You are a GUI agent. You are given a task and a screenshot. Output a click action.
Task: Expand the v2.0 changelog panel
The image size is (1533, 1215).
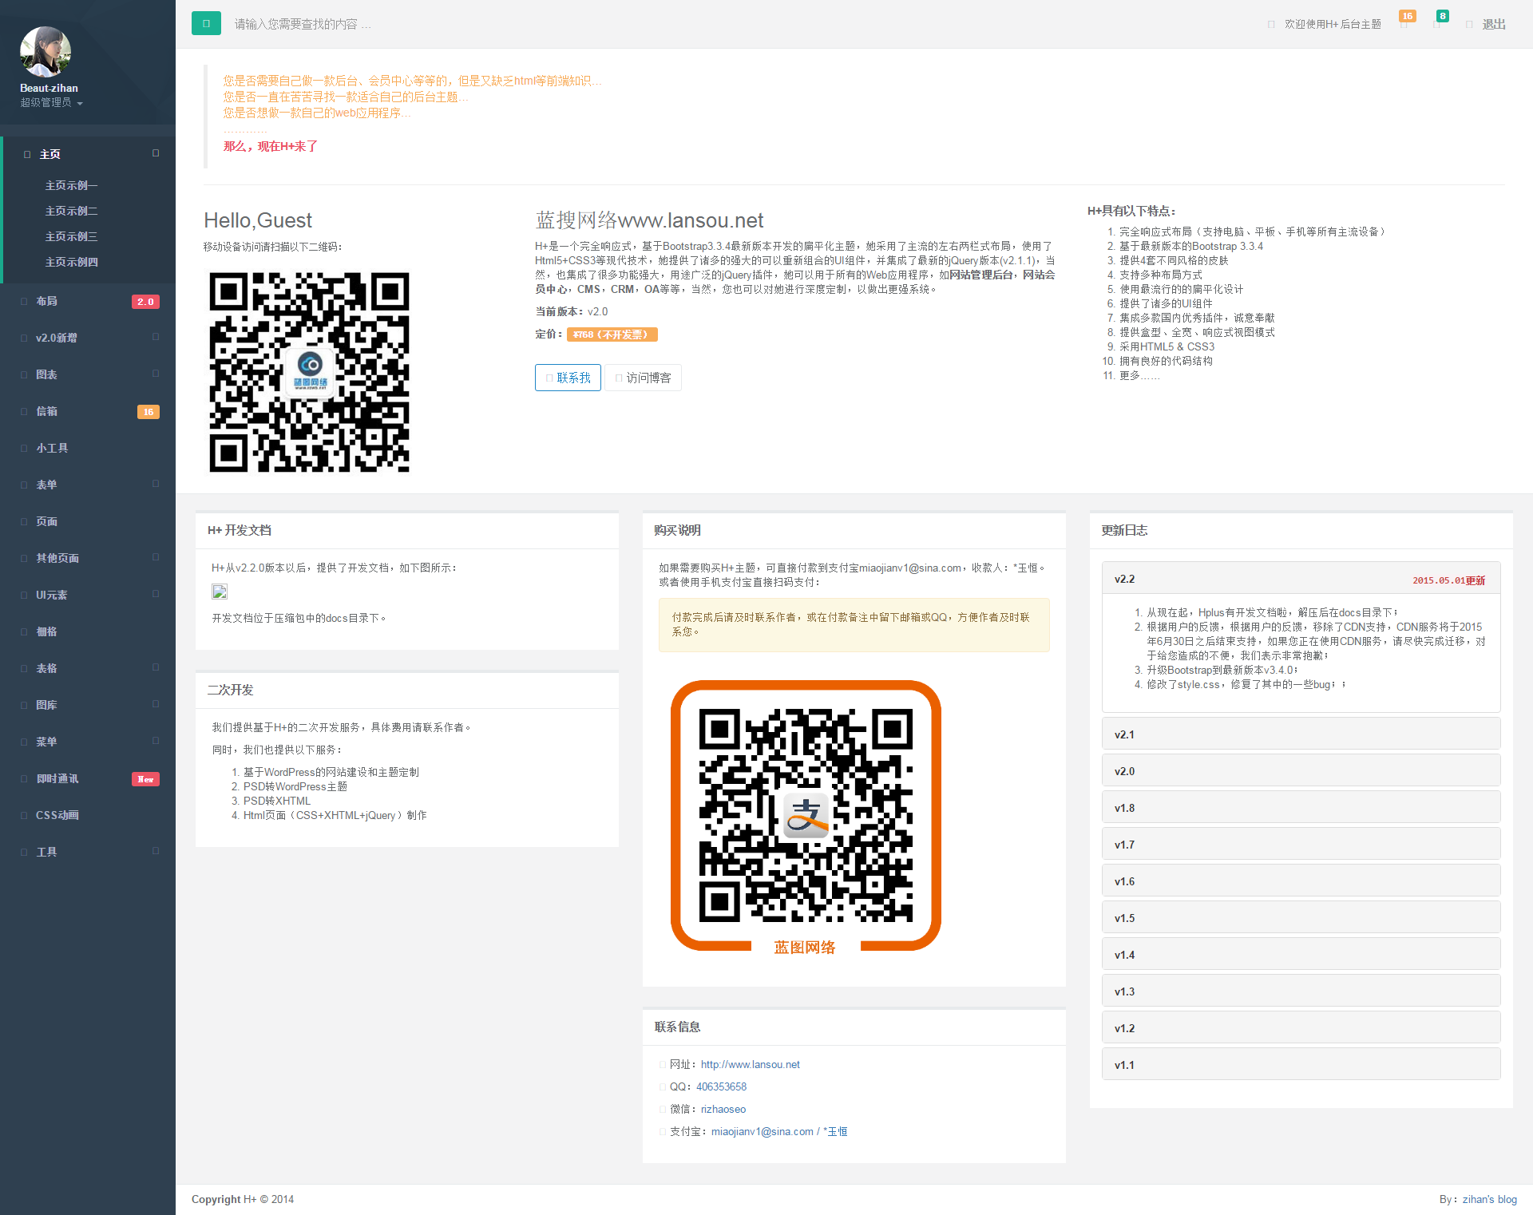pyautogui.click(x=1301, y=771)
